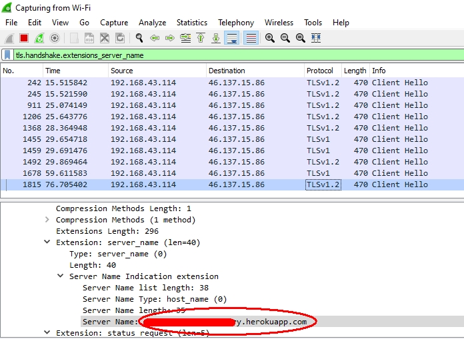
Task: Jump to the first packet (up arrow)
Action: (201, 38)
